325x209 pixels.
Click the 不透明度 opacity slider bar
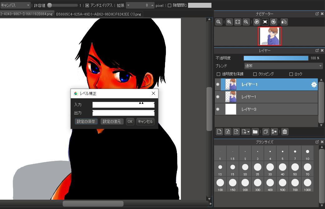click(276, 58)
